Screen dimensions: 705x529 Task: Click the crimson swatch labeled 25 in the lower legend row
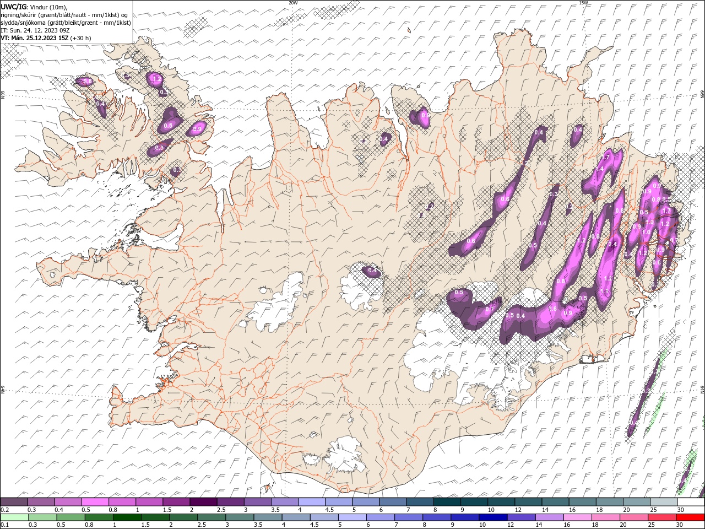[x=663, y=517]
